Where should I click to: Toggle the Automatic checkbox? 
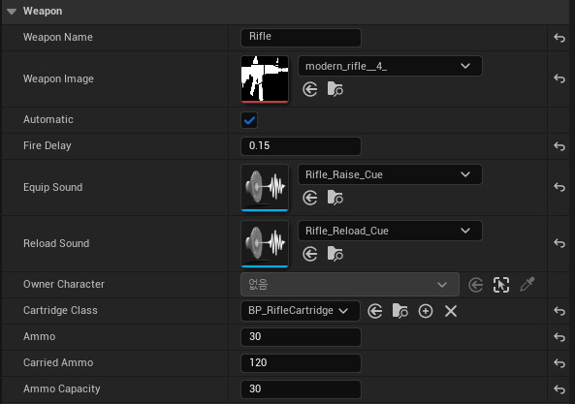click(249, 120)
